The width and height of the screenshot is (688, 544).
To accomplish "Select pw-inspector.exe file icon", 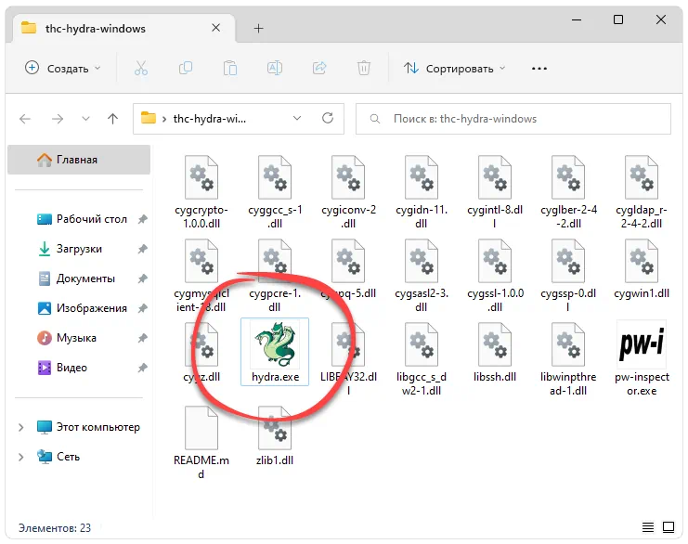I will (x=642, y=344).
